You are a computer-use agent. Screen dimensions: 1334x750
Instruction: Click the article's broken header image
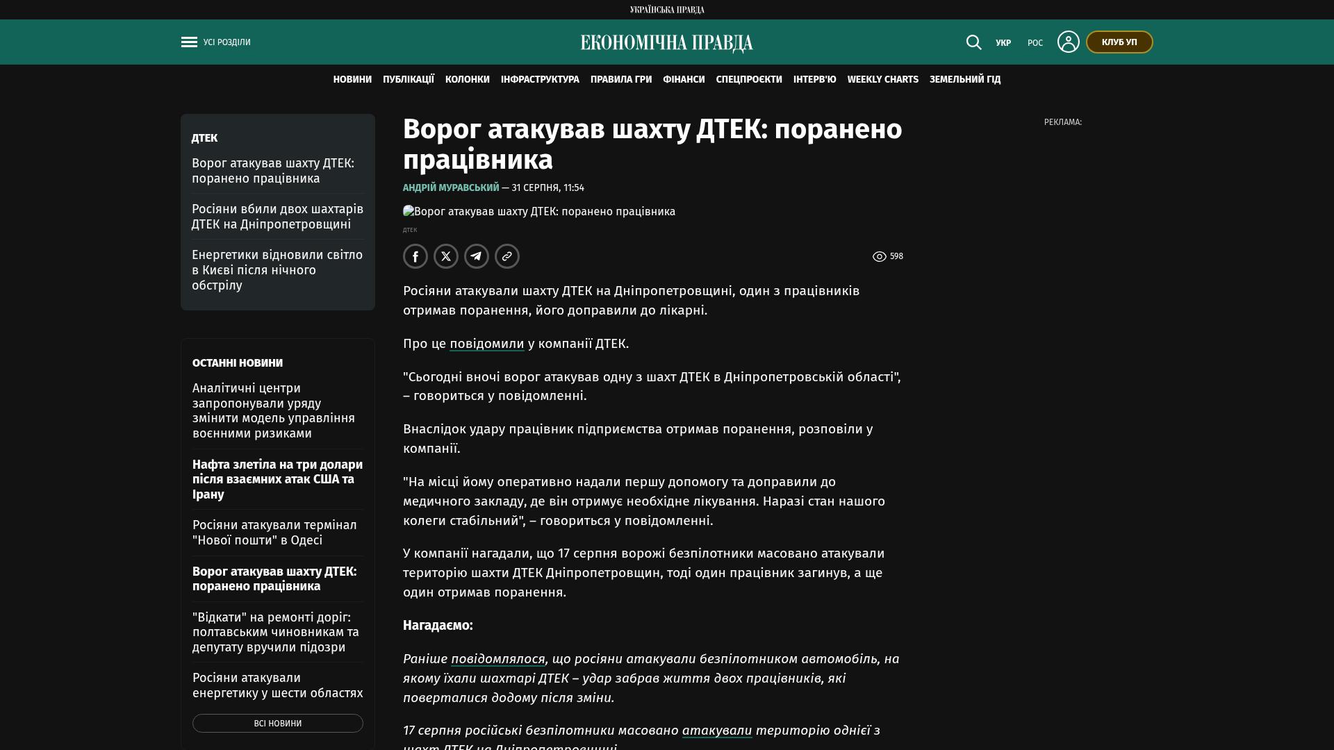tap(539, 212)
